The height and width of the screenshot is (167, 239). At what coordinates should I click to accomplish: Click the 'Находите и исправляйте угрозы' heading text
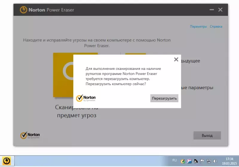pyautogui.click(x=97, y=43)
